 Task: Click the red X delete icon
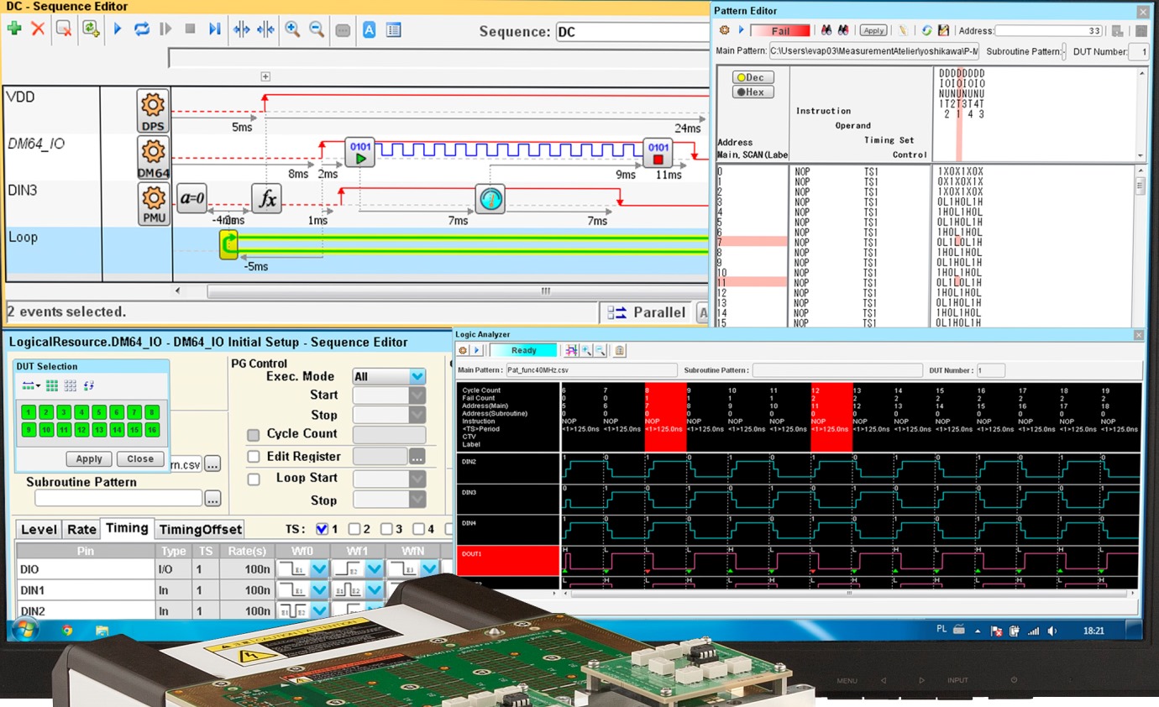[38, 29]
